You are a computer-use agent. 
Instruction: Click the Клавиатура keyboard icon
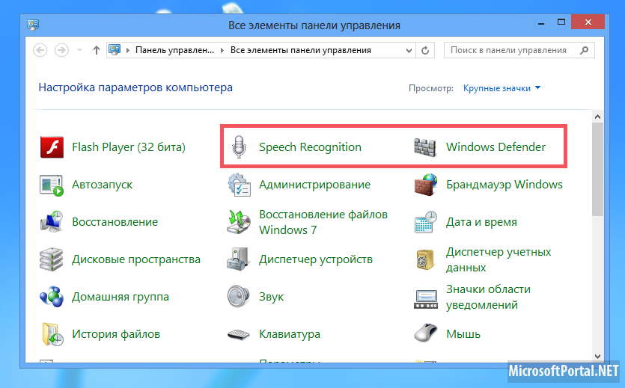(x=238, y=335)
